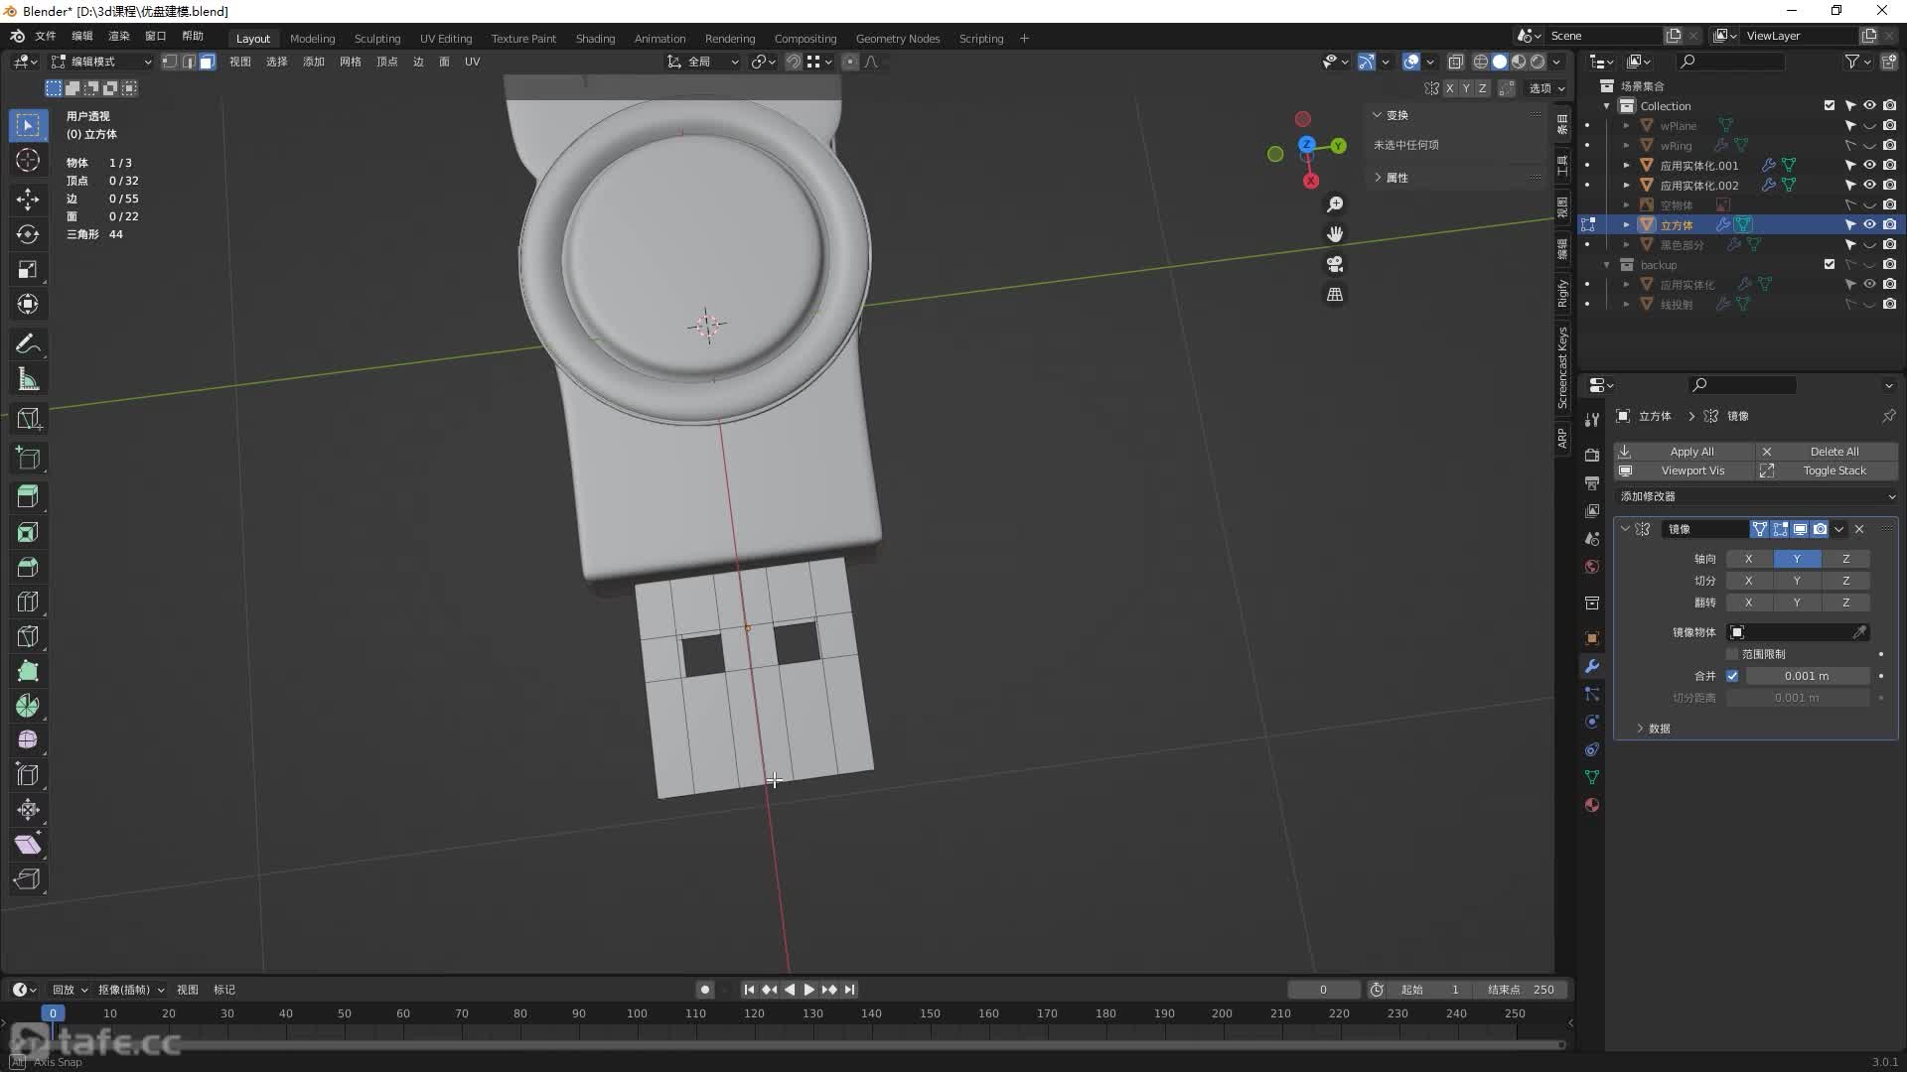Screen dimensions: 1907x1072
Task: Toggle mirror Axis X button
Action: coord(1748,559)
